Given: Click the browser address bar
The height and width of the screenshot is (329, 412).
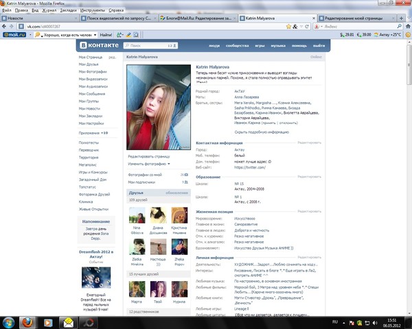Looking at the screenshot, I should point(156,27).
